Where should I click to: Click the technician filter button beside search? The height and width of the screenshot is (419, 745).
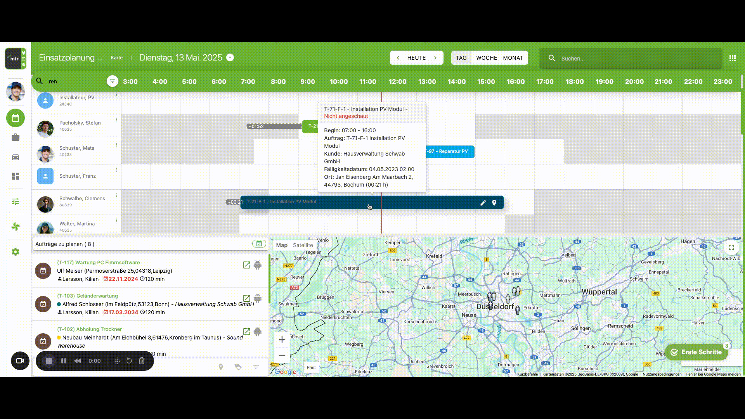pos(113,81)
